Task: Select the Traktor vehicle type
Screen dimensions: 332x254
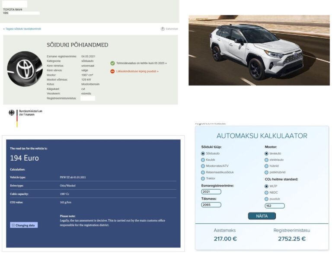Action: pyautogui.click(x=203, y=178)
